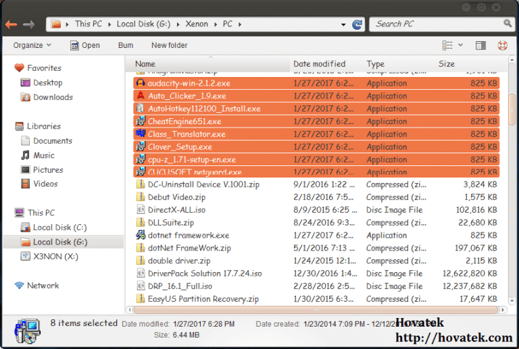Select the audacity-win-2.1.2.exe file
The height and width of the screenshot is (349, 519).
point(189,83)
